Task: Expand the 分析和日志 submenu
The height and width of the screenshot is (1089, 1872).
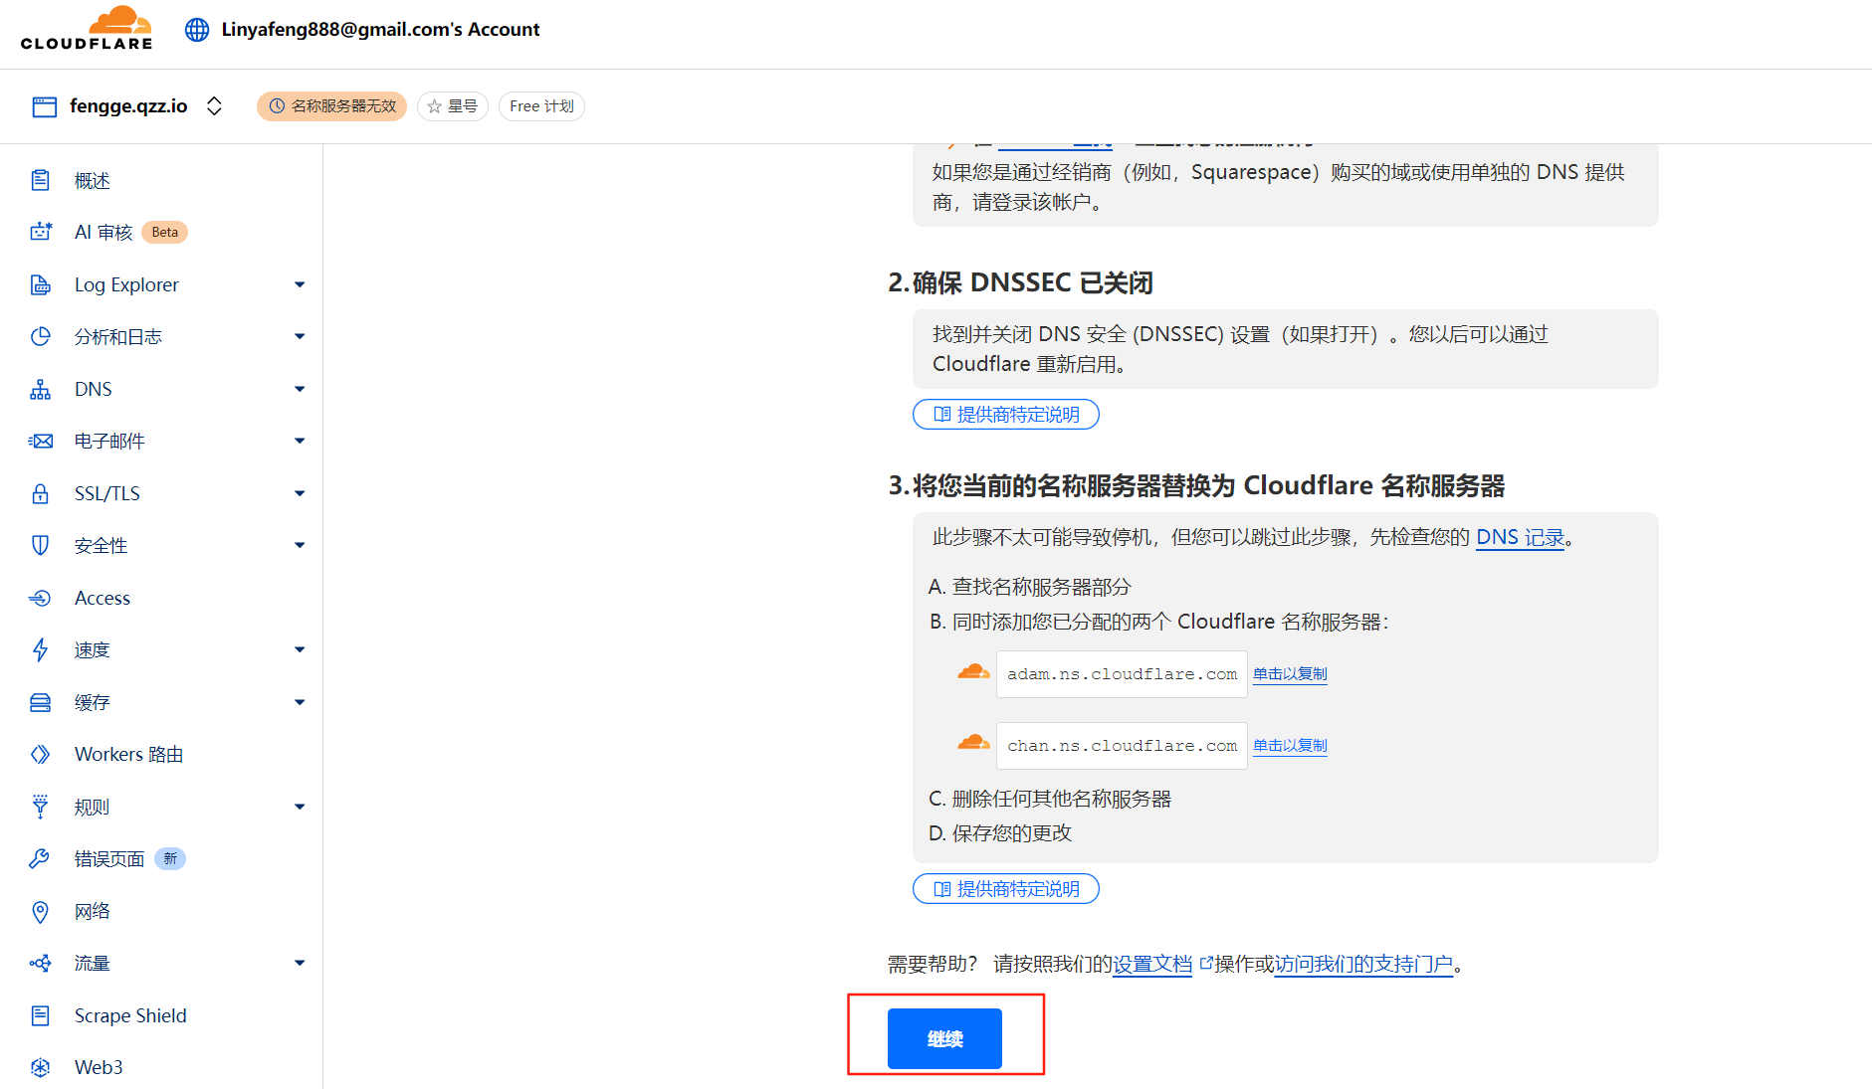Action: (299, 336)
